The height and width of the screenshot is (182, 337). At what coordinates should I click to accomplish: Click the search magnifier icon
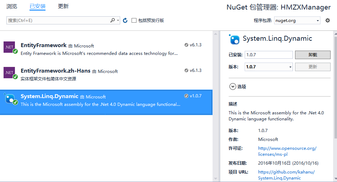tap(113, 20)
